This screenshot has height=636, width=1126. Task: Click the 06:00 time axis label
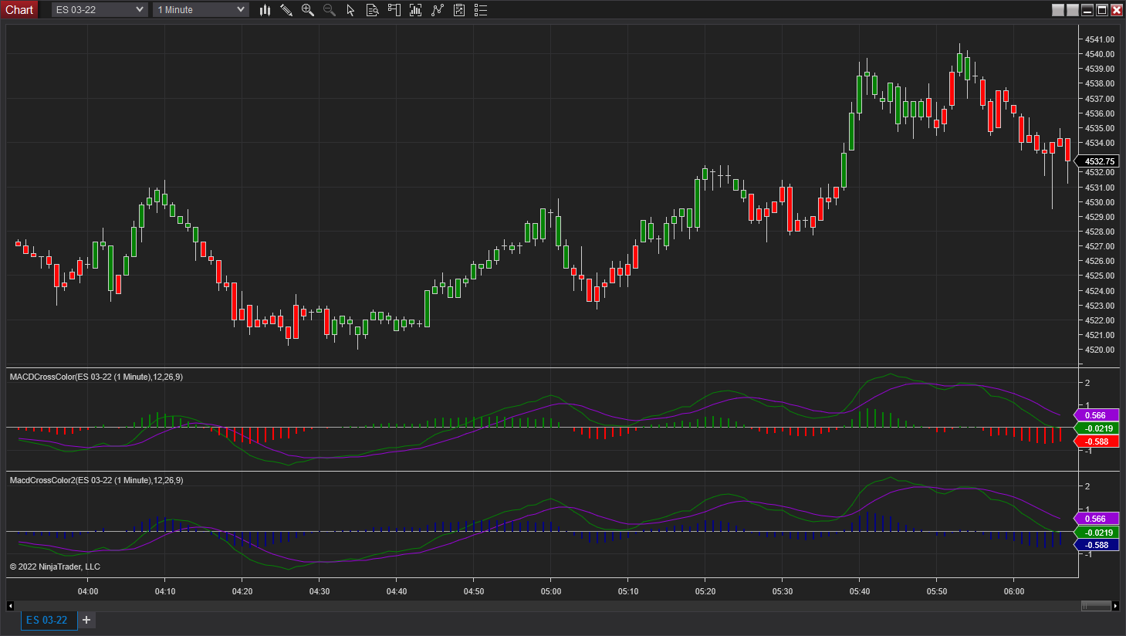(1014, 591)
